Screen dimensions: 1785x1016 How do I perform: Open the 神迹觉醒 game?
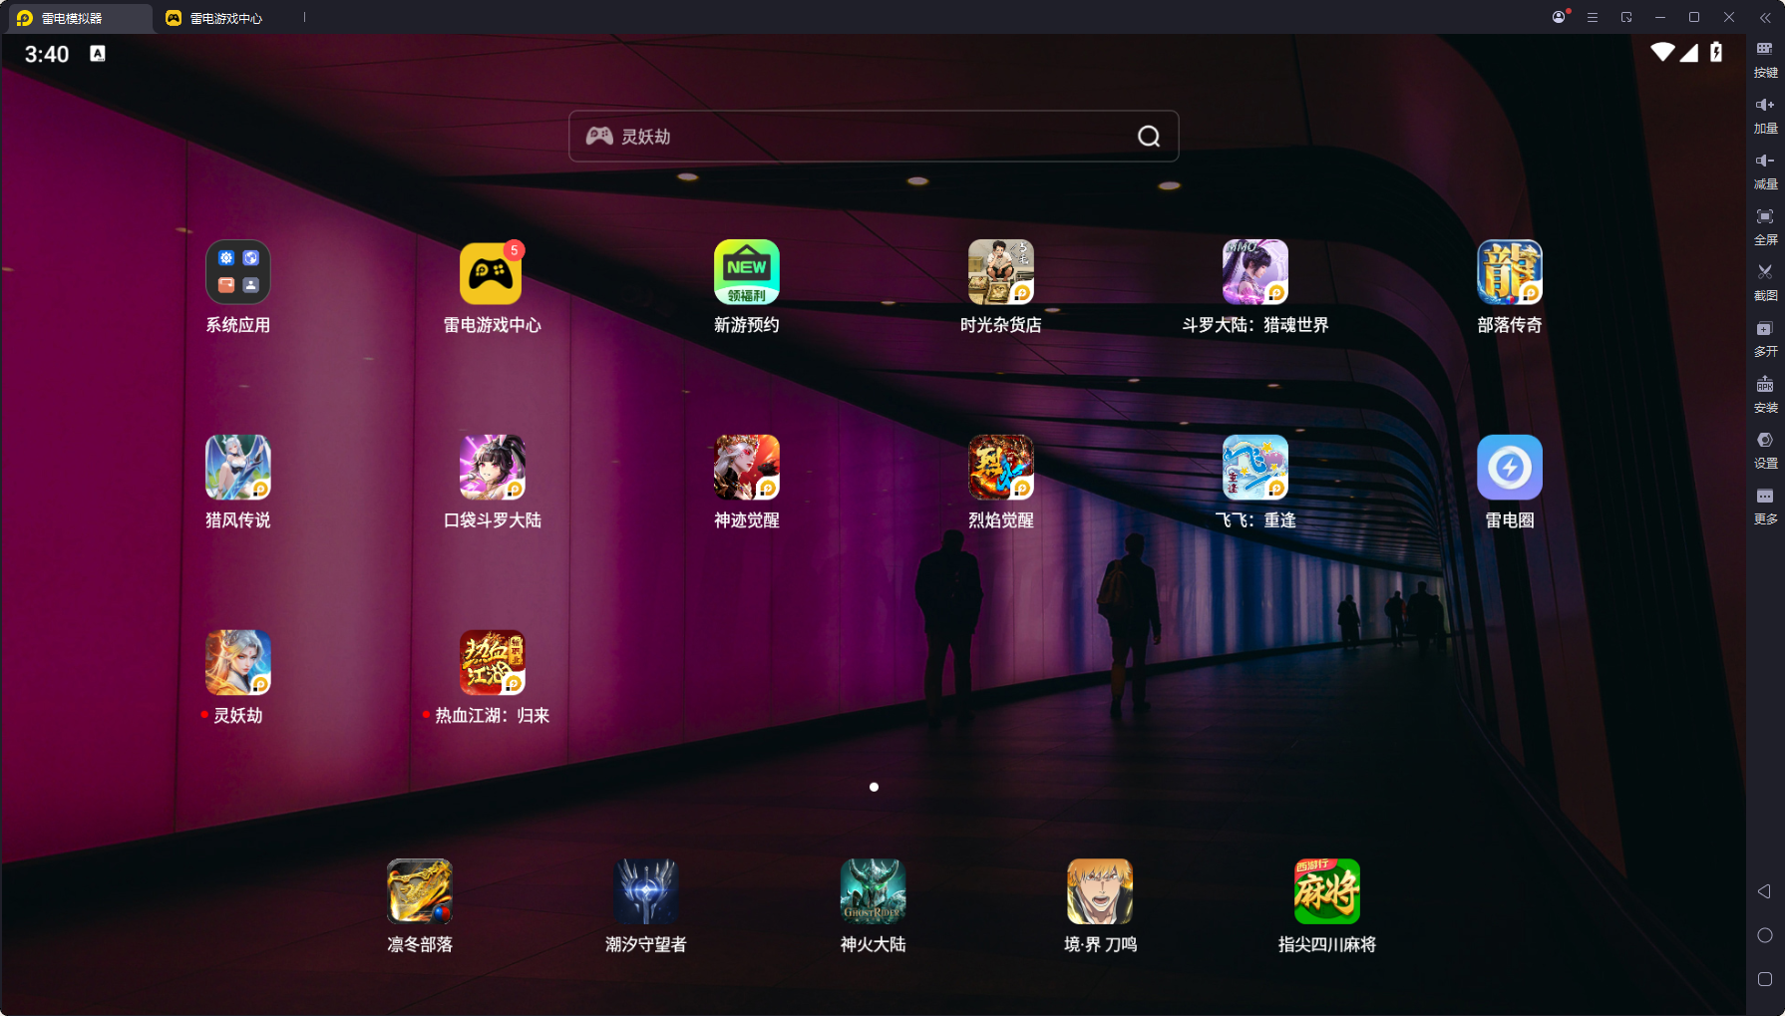pos(746,468)
